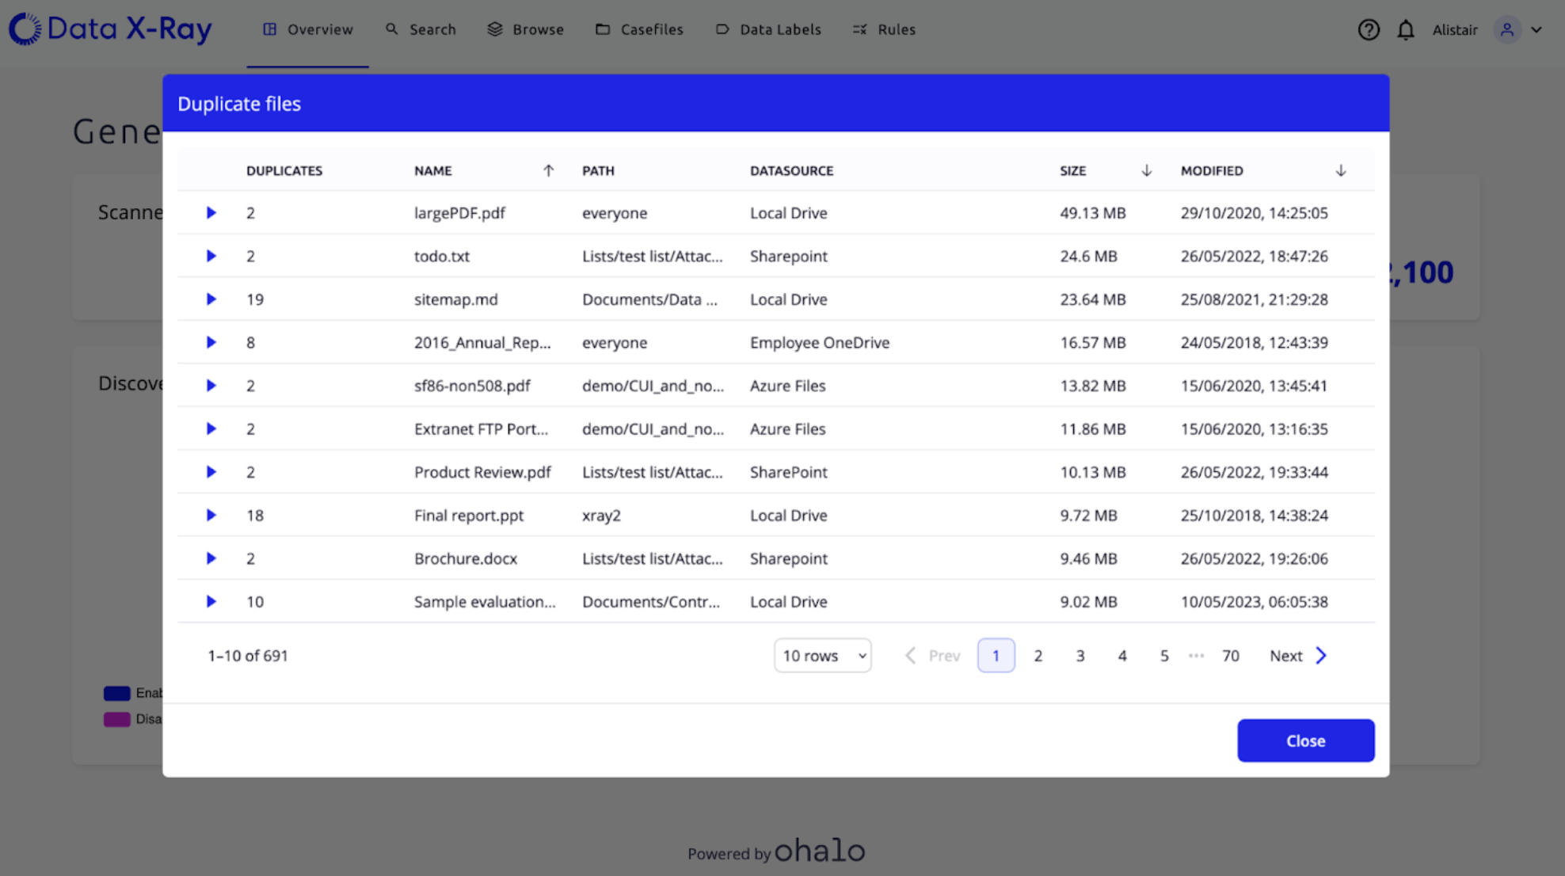
Task: Click the todo.txt file name
Action: click(441, 256)
